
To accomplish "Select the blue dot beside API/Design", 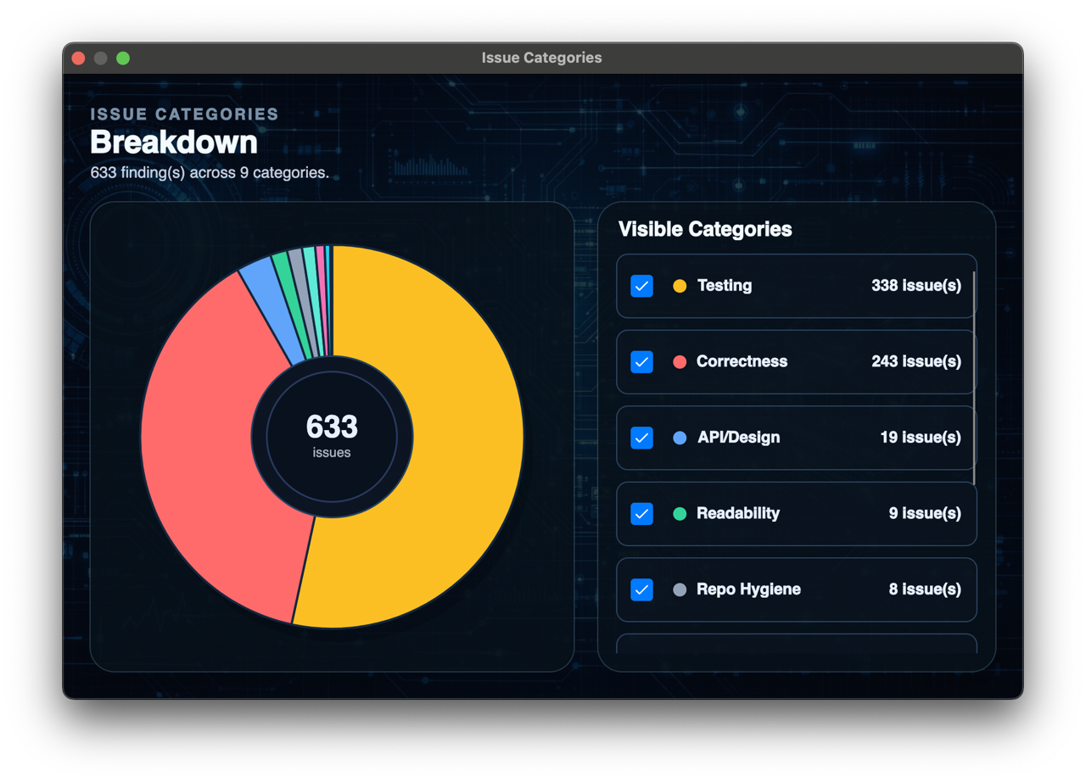I will pos(680,438).
